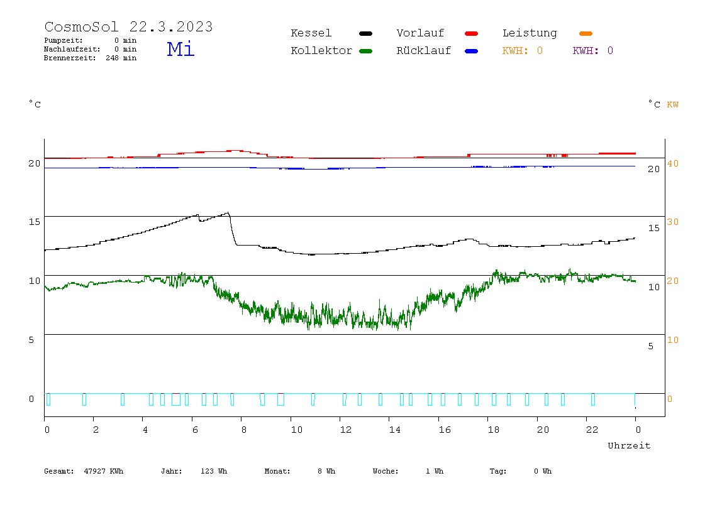
Task: Click the "Uhrzeit" time axis title
Action: coord(629,445)
